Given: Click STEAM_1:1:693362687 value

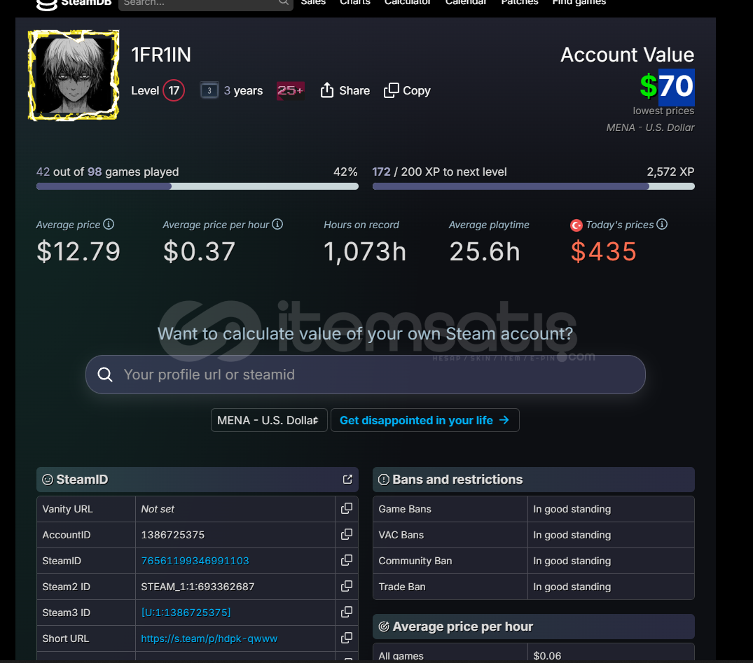Looking at the screenshot, I should pyautogui.click(x=198, y=587).
